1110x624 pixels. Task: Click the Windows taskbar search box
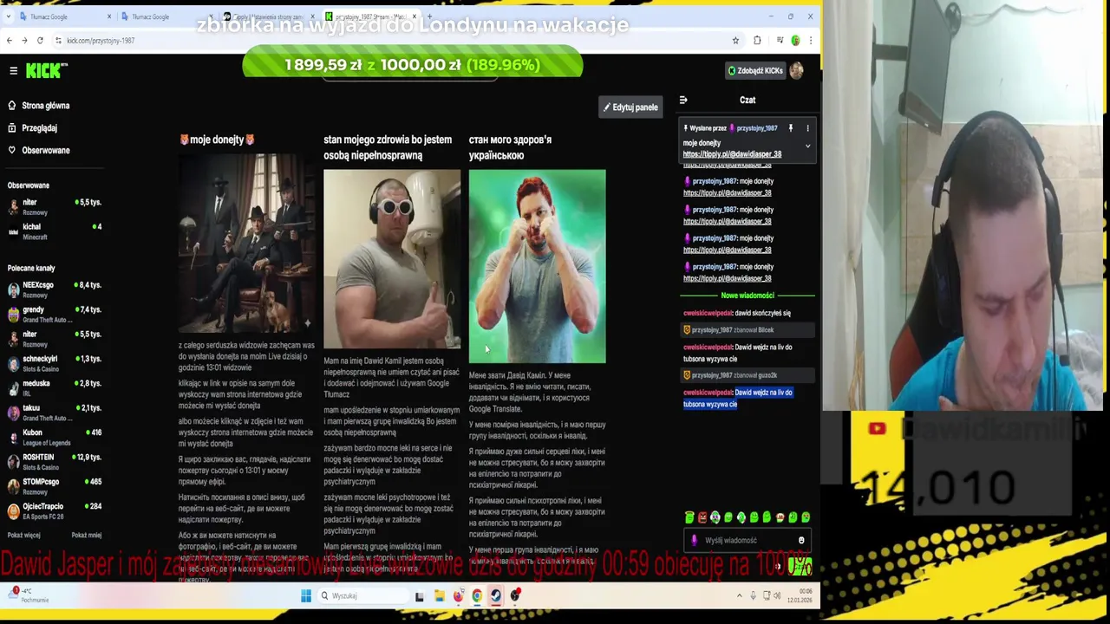[x=362, y=595]
